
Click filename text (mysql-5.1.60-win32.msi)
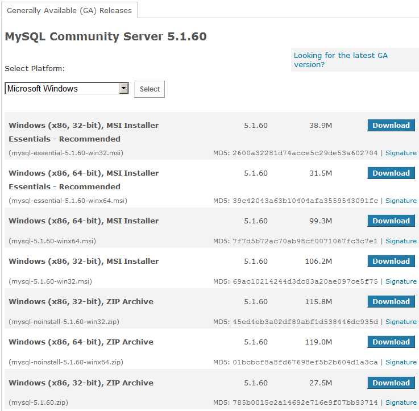(x=50, y=281)
